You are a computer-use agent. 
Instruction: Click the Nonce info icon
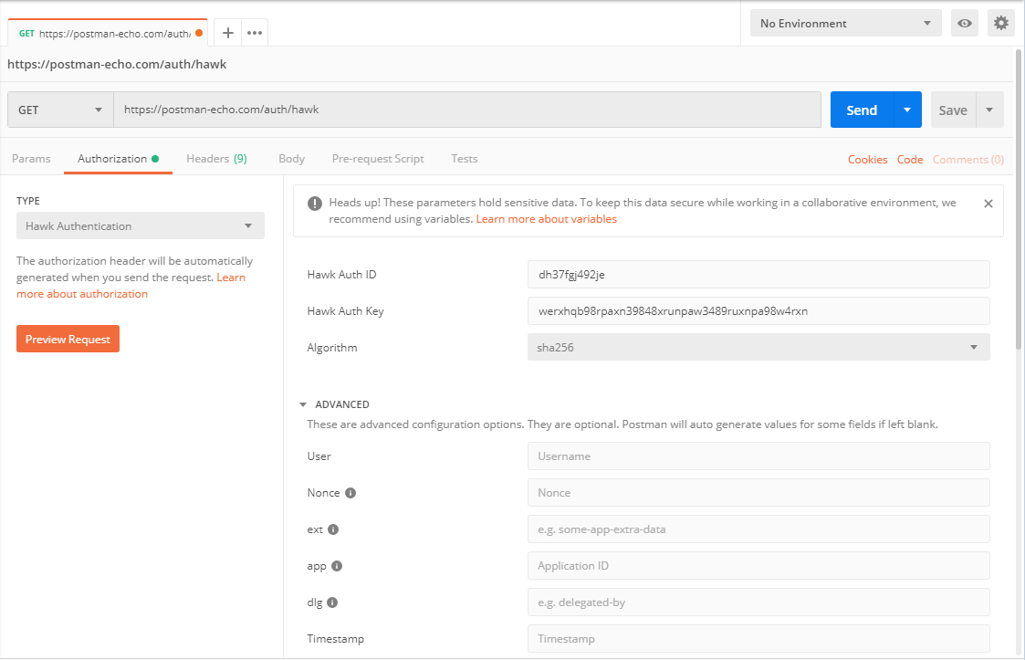pyautogui.click(x=350, y=493)
